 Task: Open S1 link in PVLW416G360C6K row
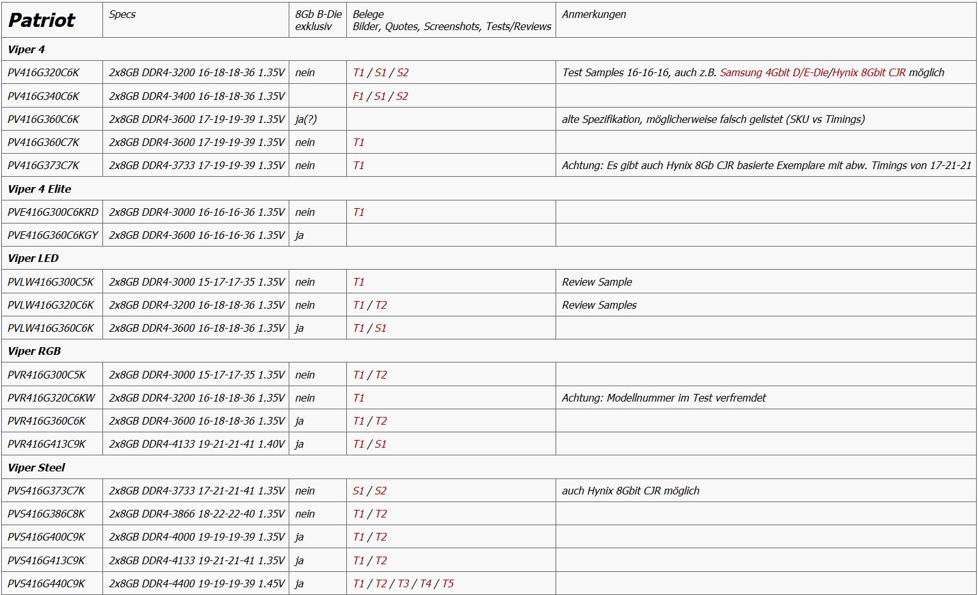380,328
